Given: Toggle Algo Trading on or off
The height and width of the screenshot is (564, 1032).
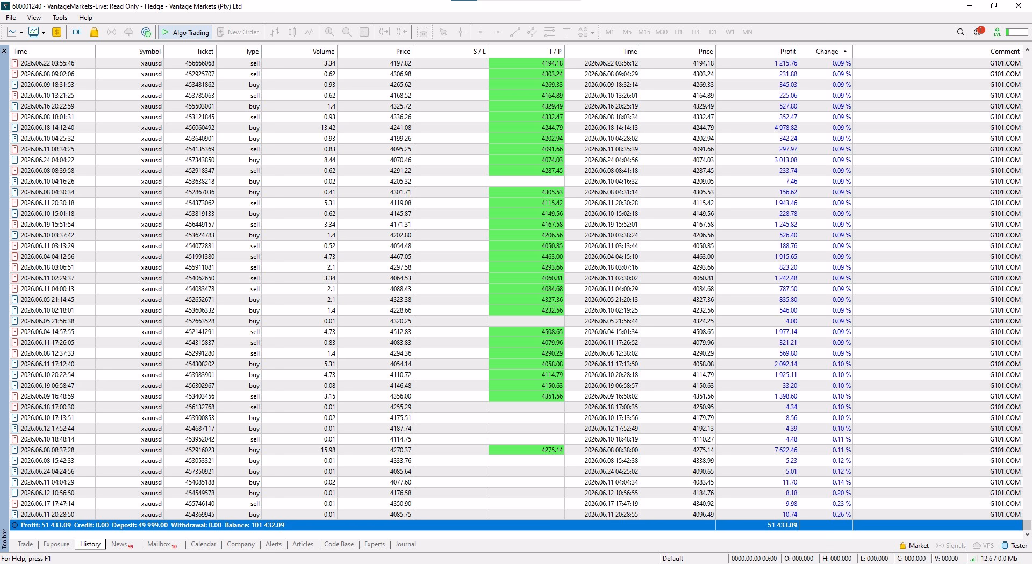Looking at the screenshot, I should coord(185,32).
